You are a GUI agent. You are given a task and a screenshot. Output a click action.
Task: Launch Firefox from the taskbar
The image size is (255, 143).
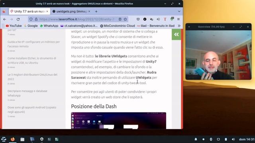point(13,139)
